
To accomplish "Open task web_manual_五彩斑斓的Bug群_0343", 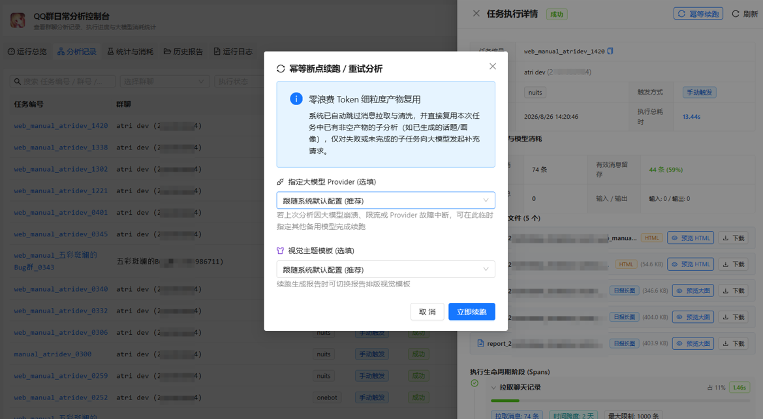I will (x=55, y=261).
